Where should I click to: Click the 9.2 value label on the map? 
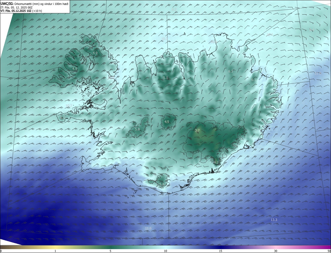pyautogui.click(x=174, y=9)
